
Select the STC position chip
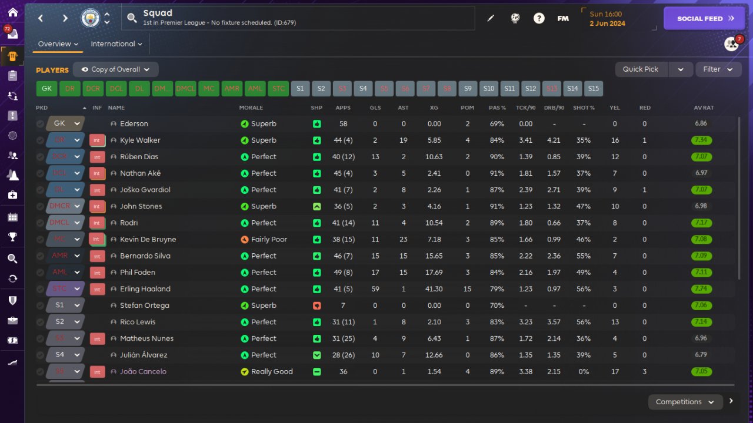click(278, 89)
